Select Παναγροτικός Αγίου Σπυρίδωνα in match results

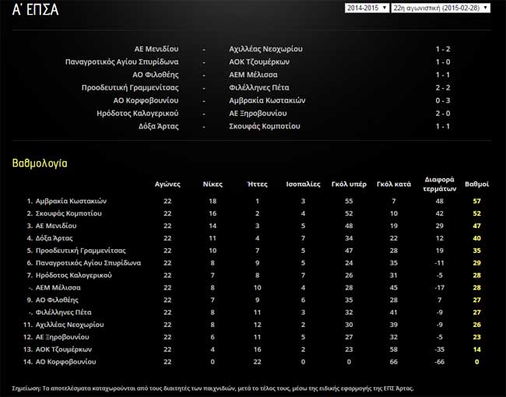122,61
